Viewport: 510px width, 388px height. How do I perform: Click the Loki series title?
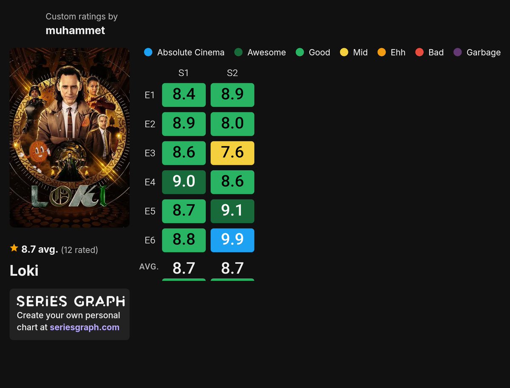(24, 271)
